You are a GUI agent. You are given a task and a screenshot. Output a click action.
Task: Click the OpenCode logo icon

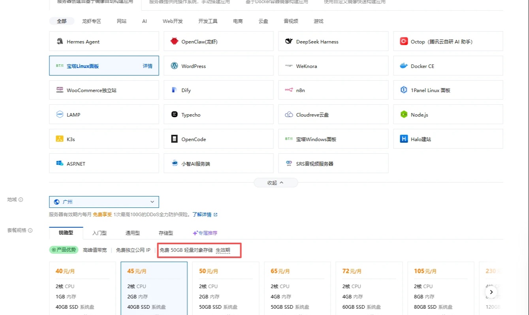tap(174, 139)
